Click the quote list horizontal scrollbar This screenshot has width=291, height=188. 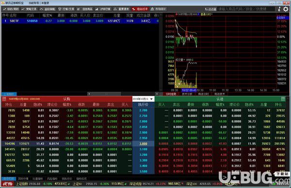123,94
